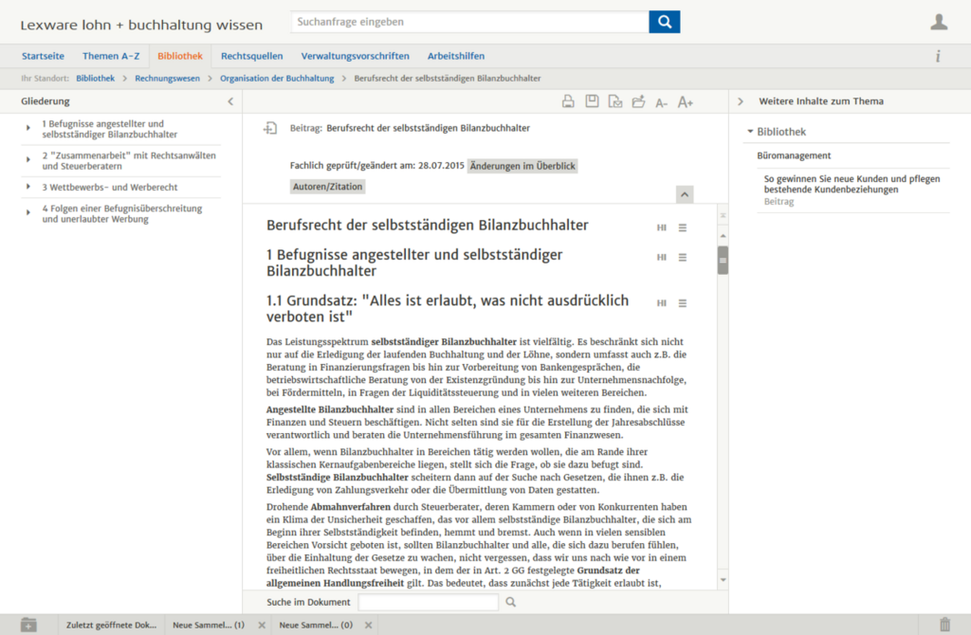
Task: Toggle HI icon for heading 1.1 Grundsatz
Action: coord(661,303)
